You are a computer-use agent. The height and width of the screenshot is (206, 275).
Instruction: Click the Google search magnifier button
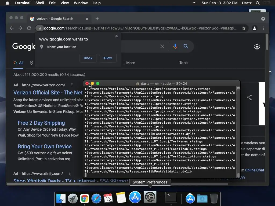click(186, 46)
